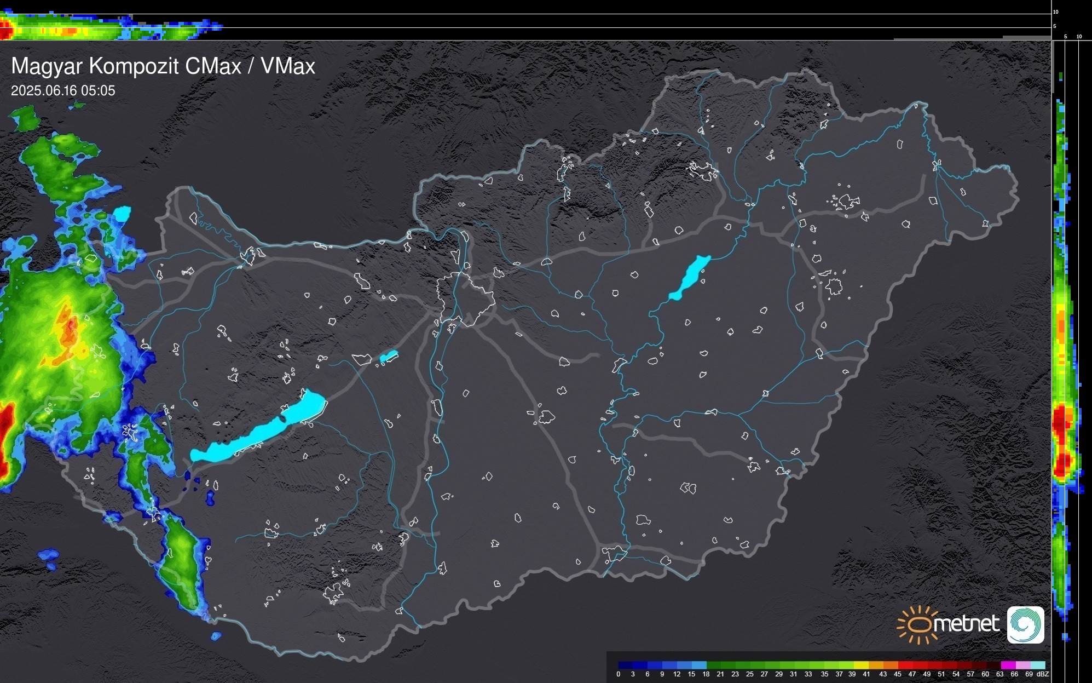Viewport: 1092px width, 683px height.
Task: Click the teal spiral app icon
Action: click(1025, 624)
